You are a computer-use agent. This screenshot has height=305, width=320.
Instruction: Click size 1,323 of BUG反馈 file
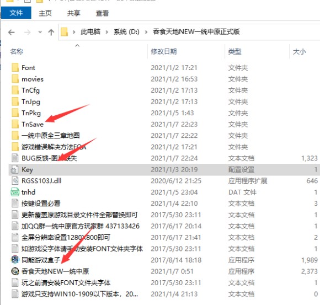[310, 158]
